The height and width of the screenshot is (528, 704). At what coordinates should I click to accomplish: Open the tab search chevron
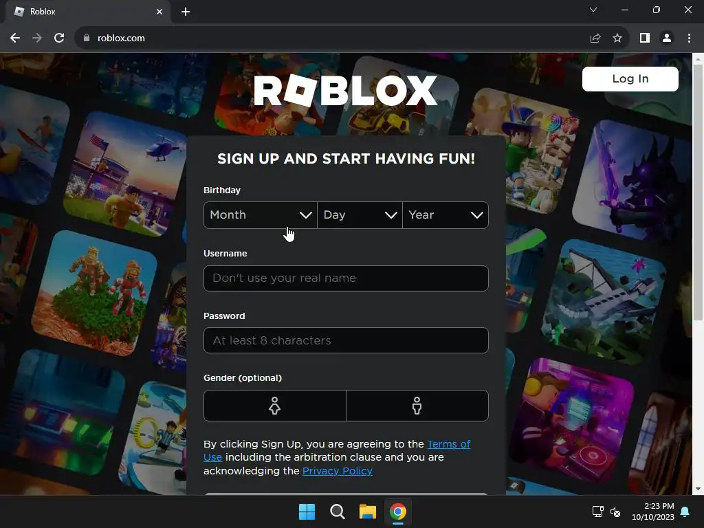click(x=593, y=10)
